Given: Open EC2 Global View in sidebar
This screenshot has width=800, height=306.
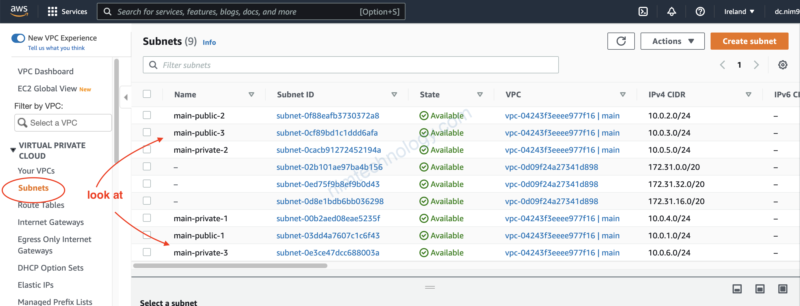Looking at the screenshot, I should [47, 88].
